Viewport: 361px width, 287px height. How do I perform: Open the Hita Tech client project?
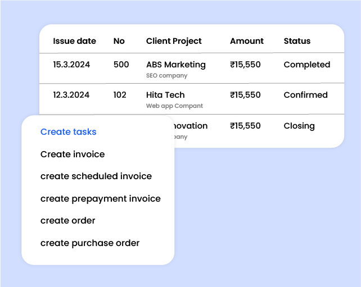[x=165, y=95]
